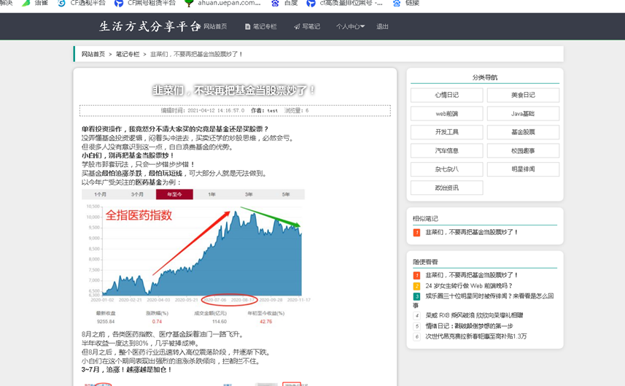Open the CF黑号租赁平台 bookmark
Viewport: 625px width, 386px height.
[x=145, y=3]
